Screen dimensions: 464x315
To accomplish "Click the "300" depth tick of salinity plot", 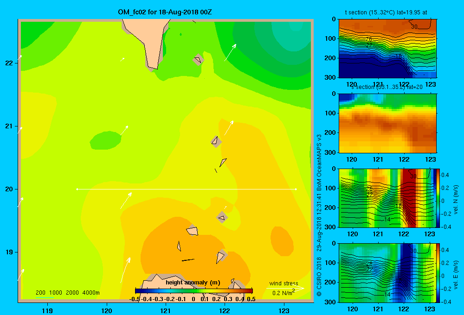I will [x=331, y=152].
